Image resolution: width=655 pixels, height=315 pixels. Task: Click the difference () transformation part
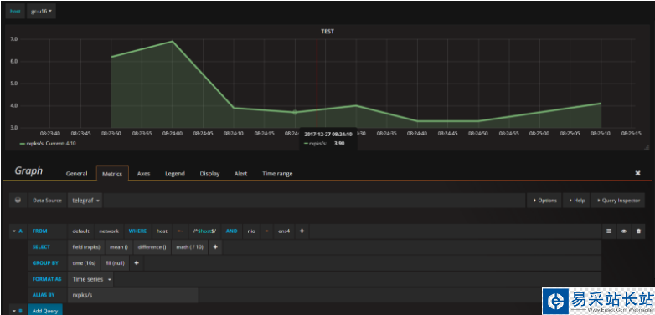[x=152, y=247]
